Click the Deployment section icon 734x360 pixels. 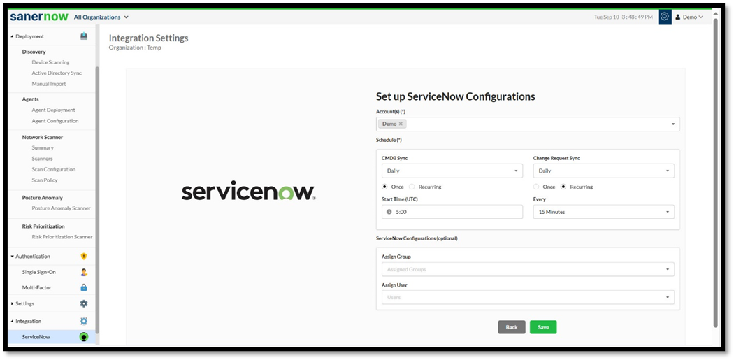pyautogui.click(x=84, y=36)
